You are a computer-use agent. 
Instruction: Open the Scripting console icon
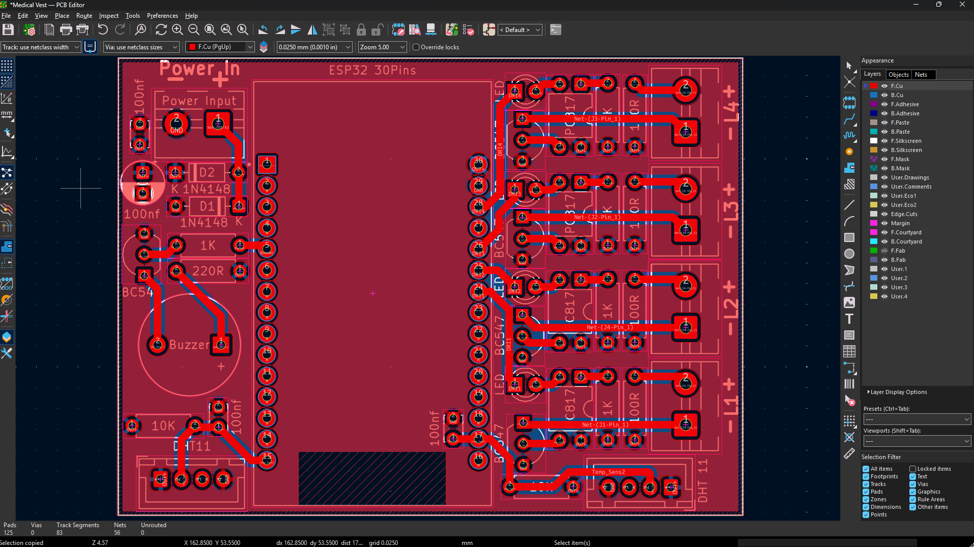click(x=556, y=30)
